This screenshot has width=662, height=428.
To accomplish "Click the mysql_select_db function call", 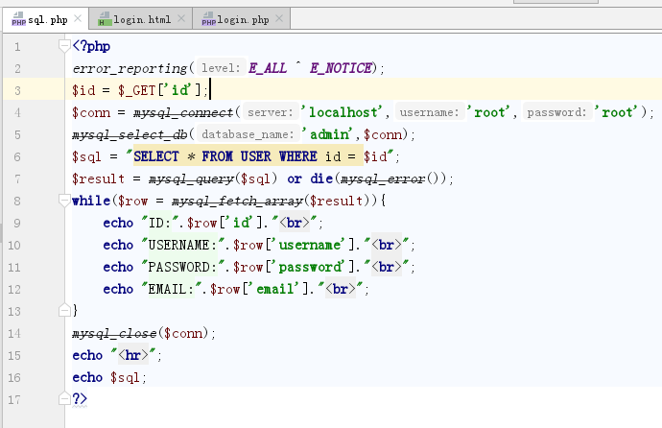I will [130, 134].
